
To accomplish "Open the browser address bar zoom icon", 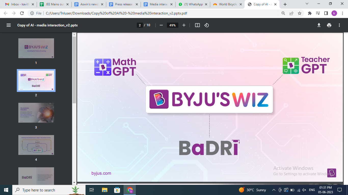I will click(x=283, y=13).
